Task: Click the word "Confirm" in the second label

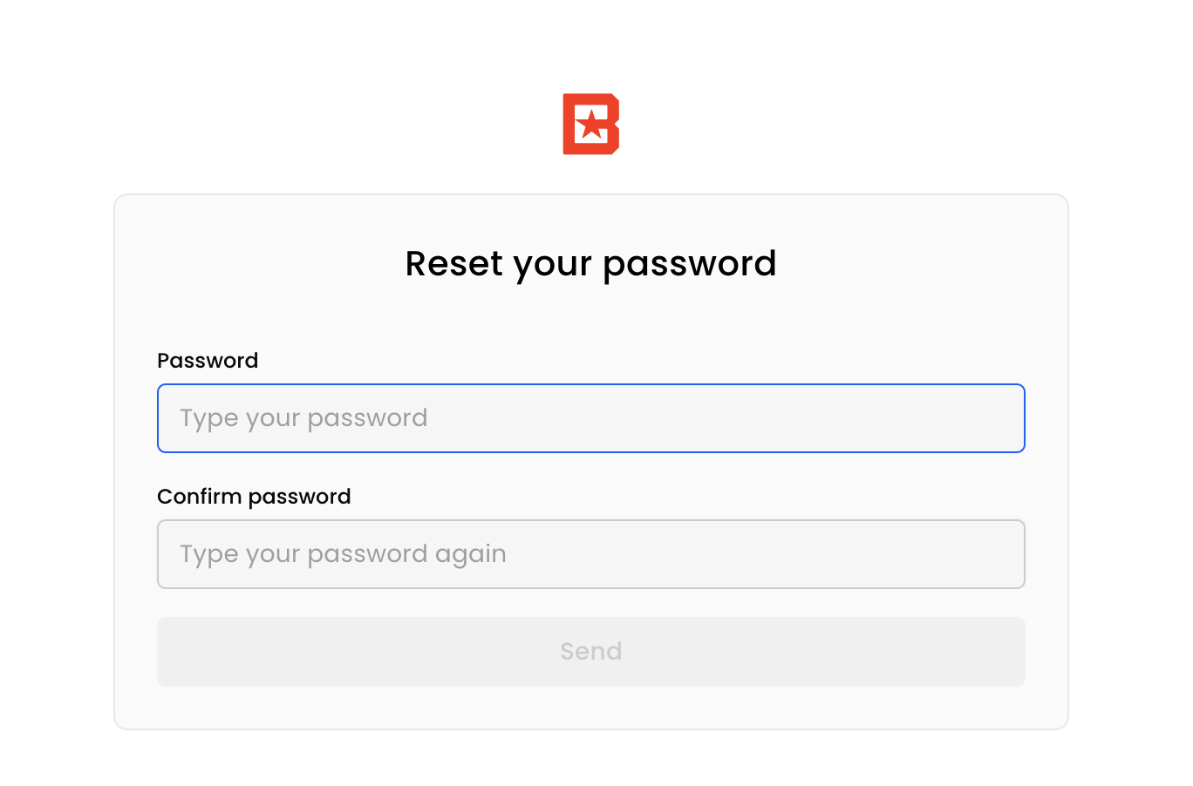Action: 199,497
